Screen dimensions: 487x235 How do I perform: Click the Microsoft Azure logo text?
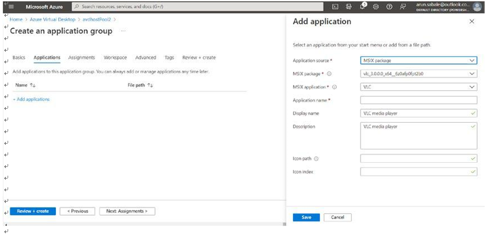click(x=44, y=7)
